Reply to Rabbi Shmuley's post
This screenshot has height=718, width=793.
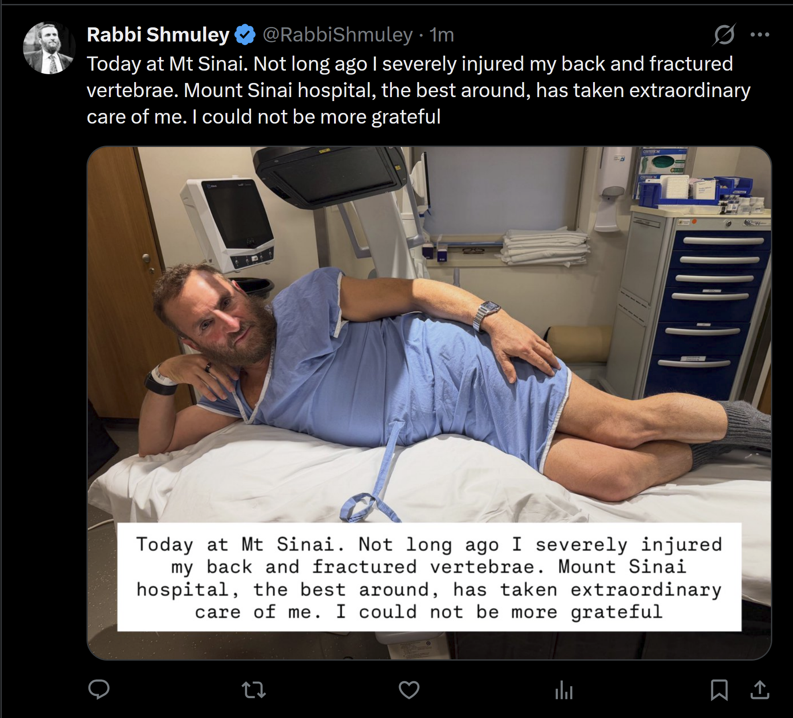99,689
